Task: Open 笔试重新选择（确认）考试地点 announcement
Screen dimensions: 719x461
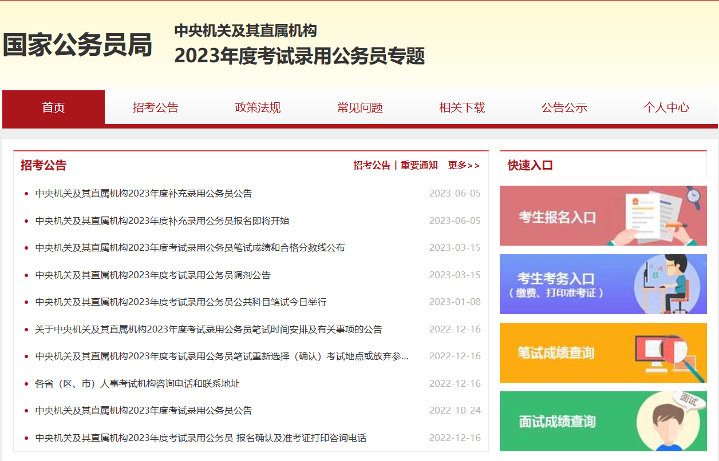Action: pyautogui.click(x=222, y=356)
